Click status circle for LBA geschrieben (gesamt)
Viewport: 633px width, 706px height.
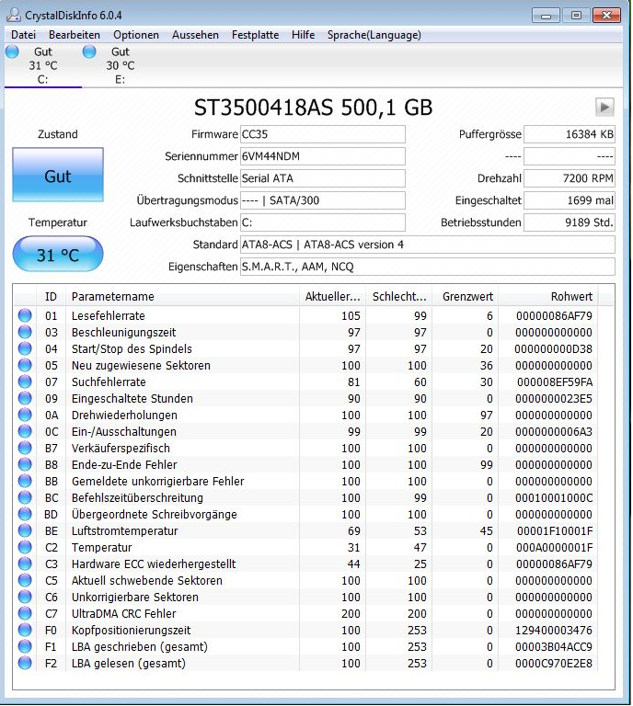25,646
